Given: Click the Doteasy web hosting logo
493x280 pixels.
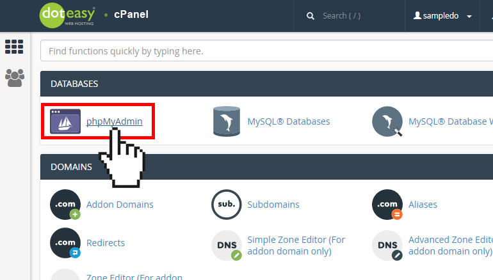Looking at the screenshot, I should 67,15.
